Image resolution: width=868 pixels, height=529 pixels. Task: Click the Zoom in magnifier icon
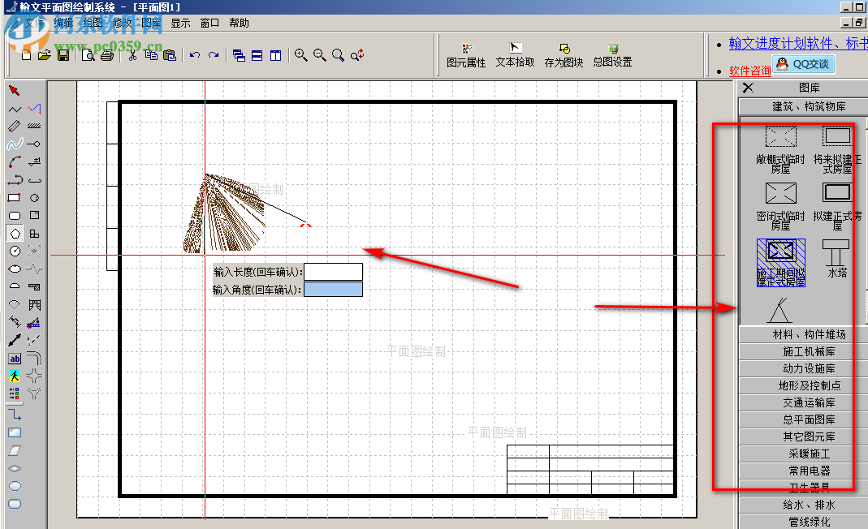click(300, 55)
